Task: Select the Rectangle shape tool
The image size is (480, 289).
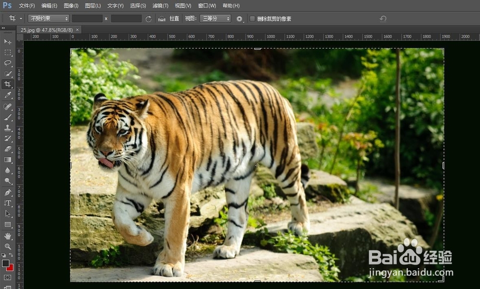Action: pyautogui.click(x=8, y=224)
